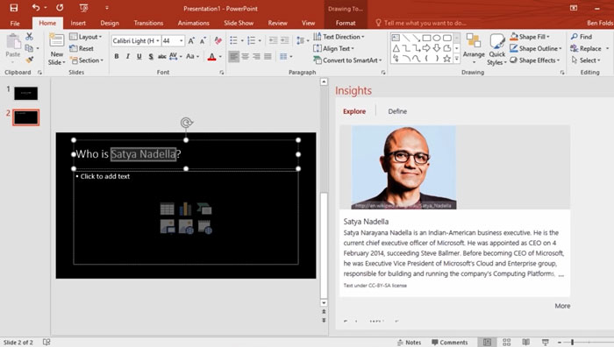The width and height of the screenshot is (614, 347).
Task: Open the Layout dropdown
Action: pos(86,37)
